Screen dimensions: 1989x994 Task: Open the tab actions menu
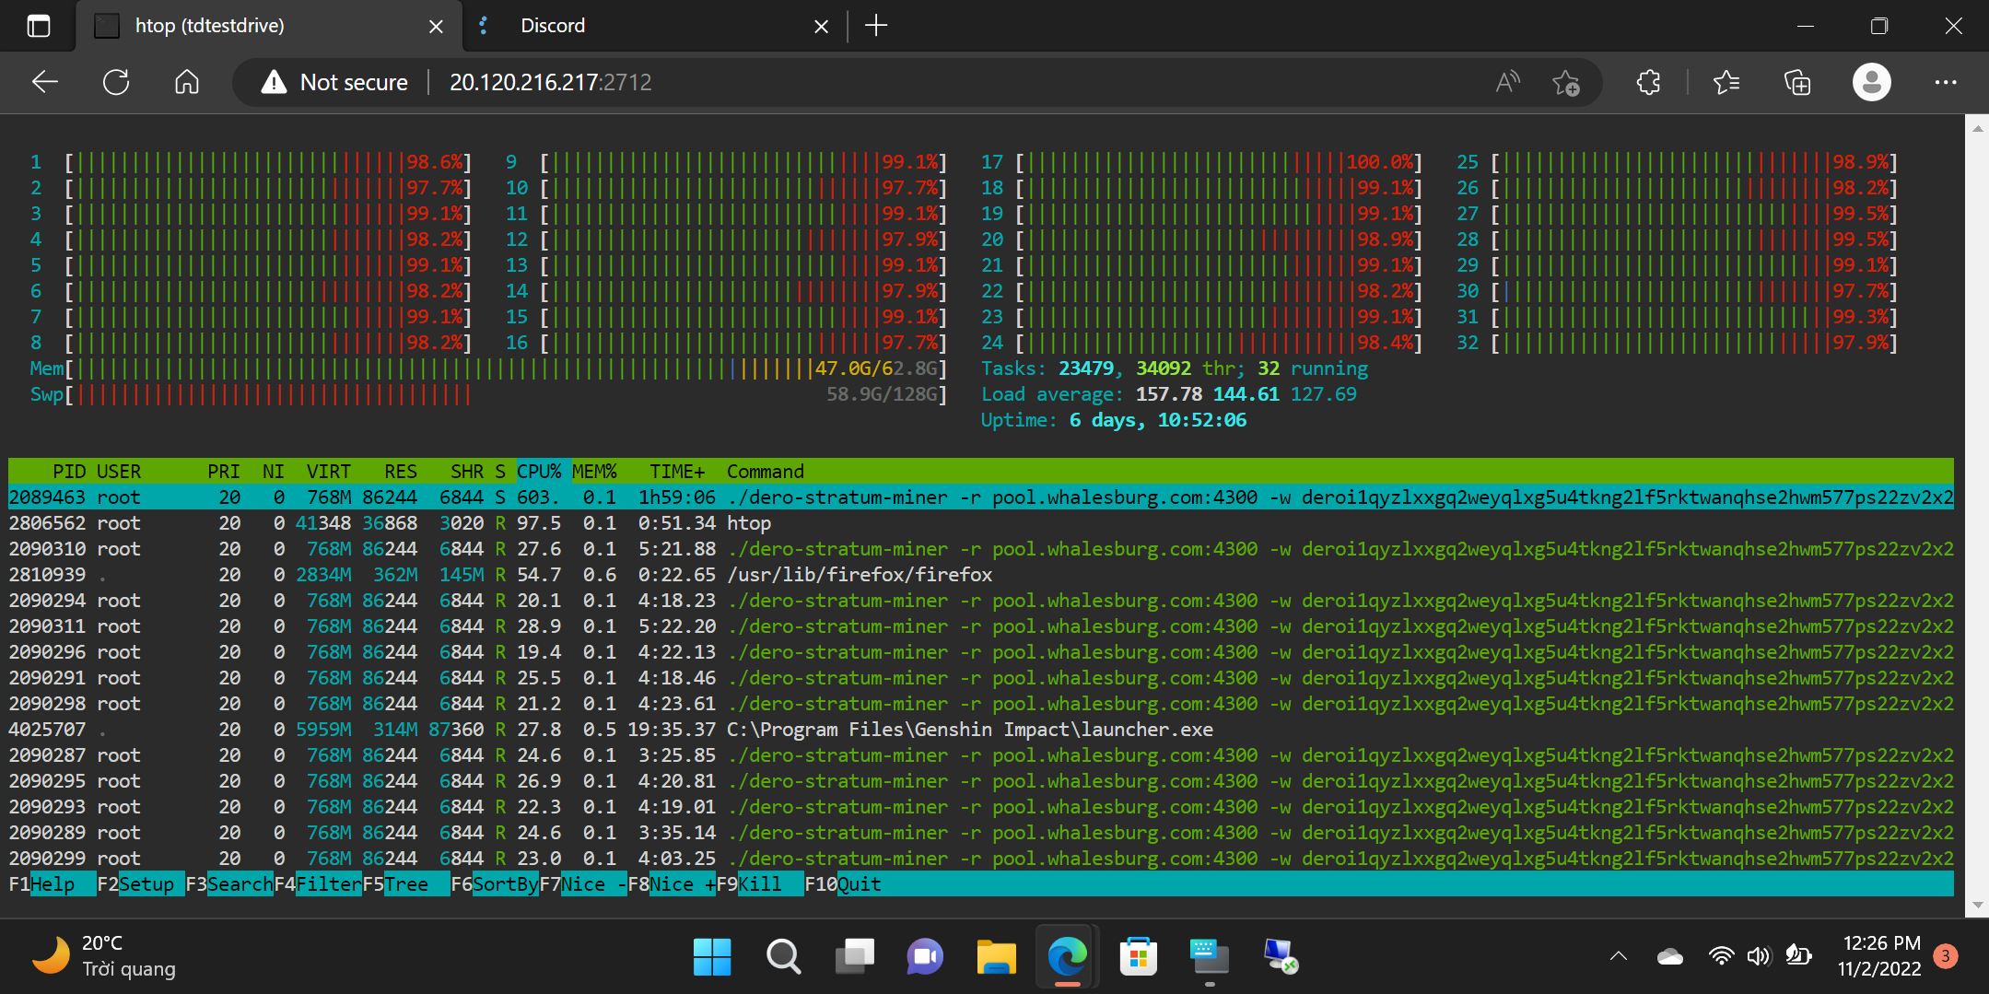click(39, 25)
